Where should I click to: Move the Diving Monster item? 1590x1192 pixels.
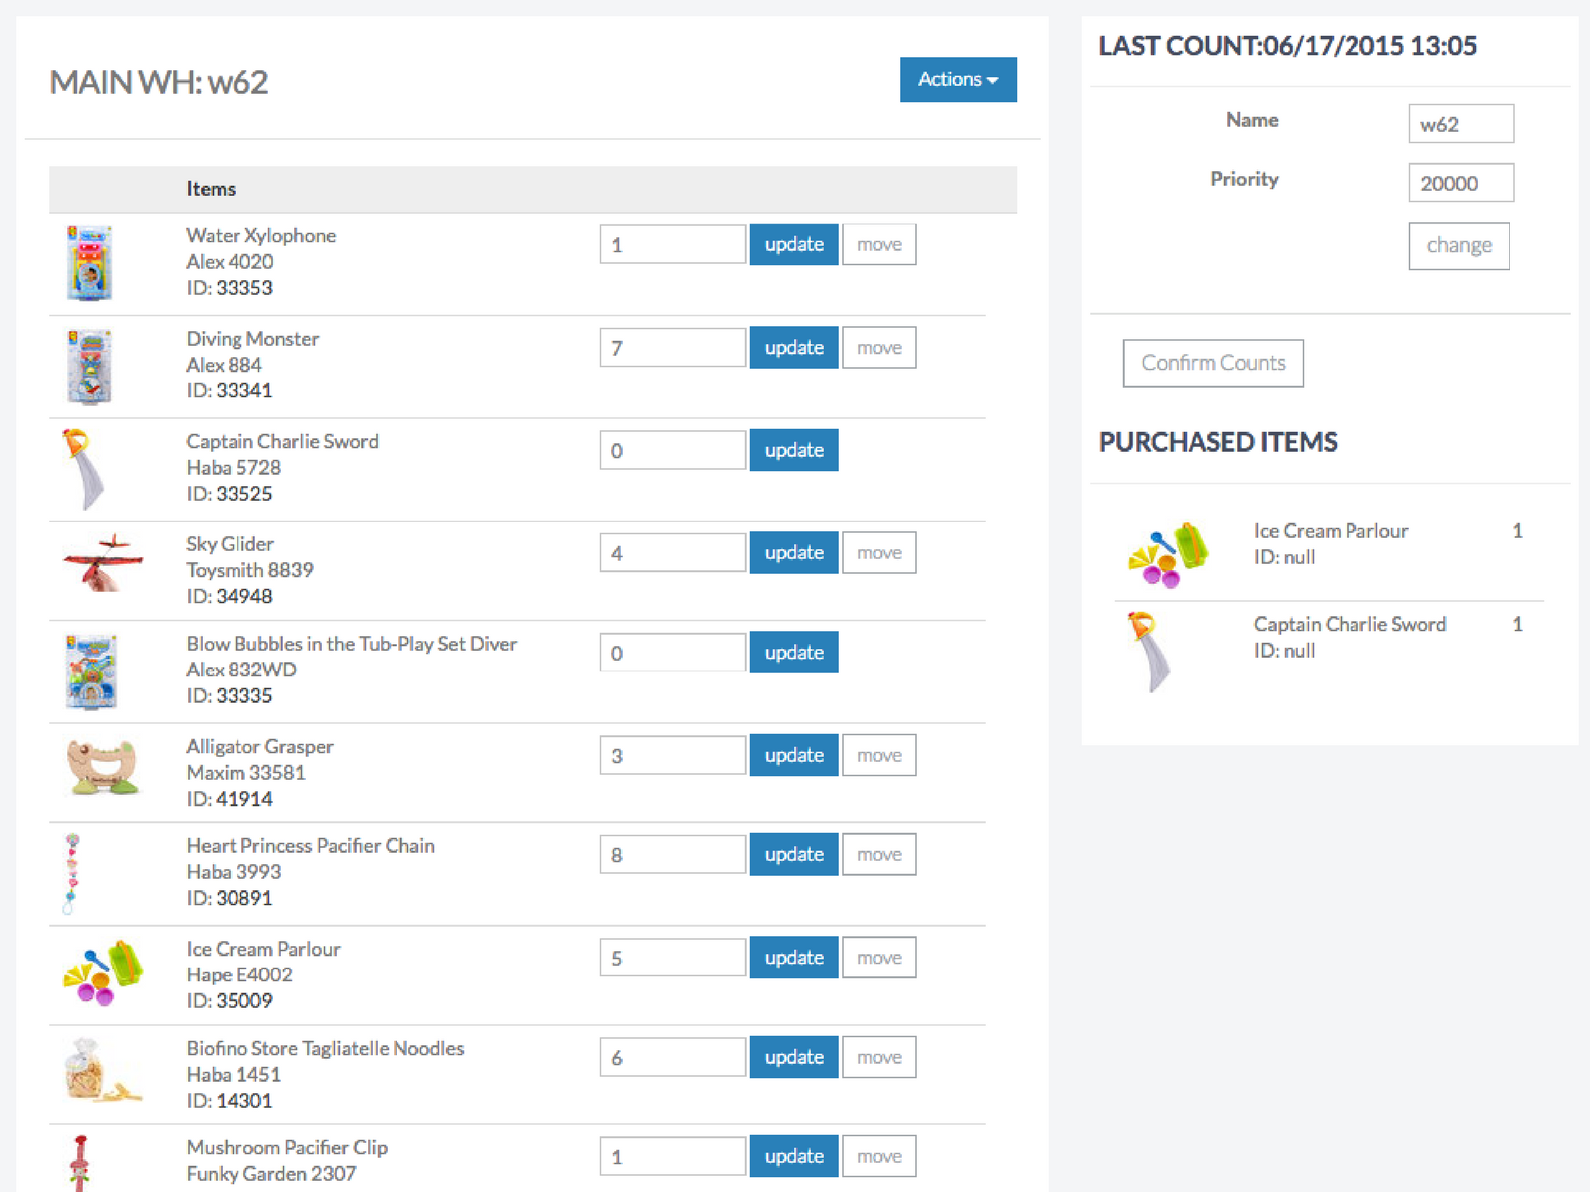point(878,348)
